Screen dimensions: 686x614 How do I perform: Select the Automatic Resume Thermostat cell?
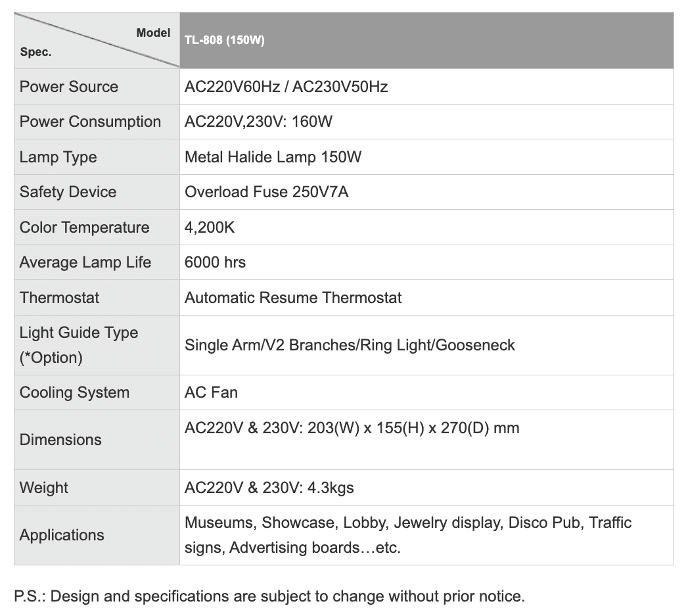click(x=293, y=297)
